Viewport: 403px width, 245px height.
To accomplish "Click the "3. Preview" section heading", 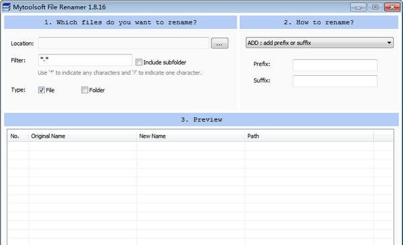I will click(201, 119).
